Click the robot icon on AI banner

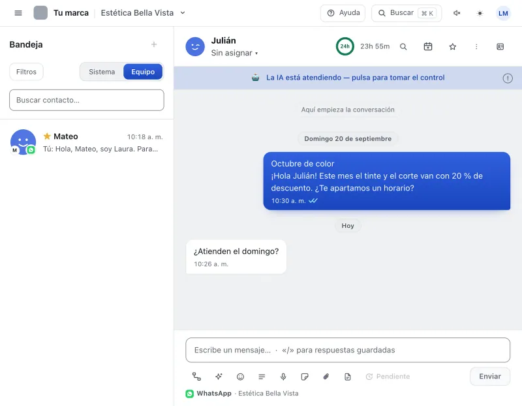point(255,78)
